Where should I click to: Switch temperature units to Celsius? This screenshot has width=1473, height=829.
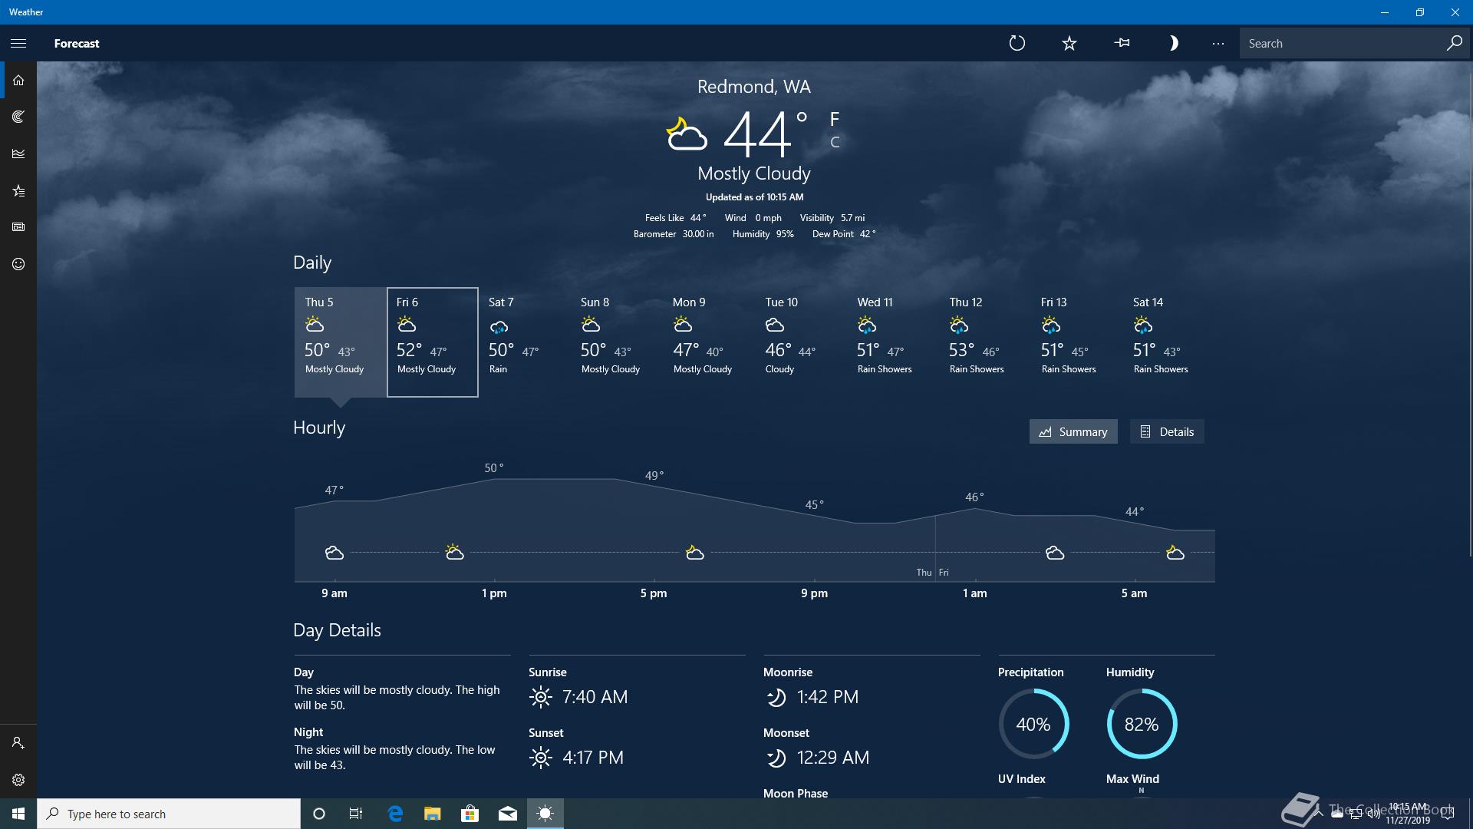(x=835, y=142)
